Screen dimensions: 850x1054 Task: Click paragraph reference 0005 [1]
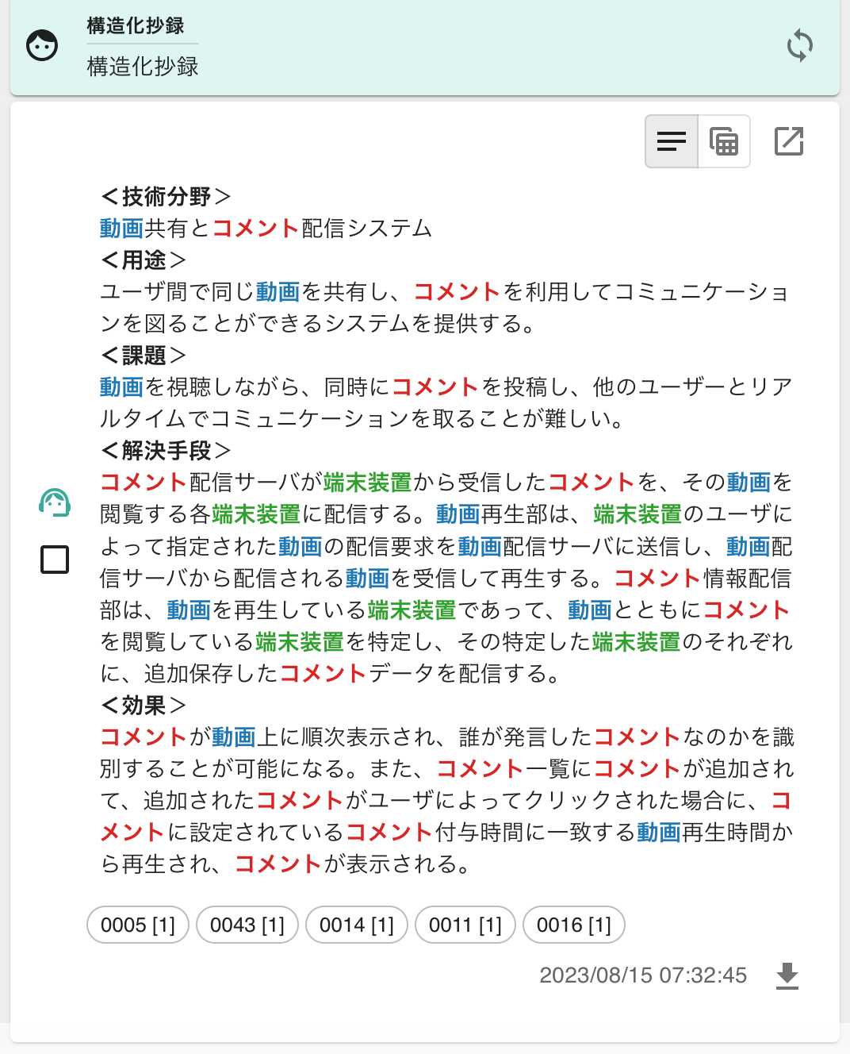(x=136, y=924)
